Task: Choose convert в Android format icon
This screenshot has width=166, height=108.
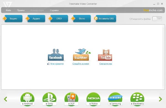Action: pyautogui.click(x=27, y=99)
